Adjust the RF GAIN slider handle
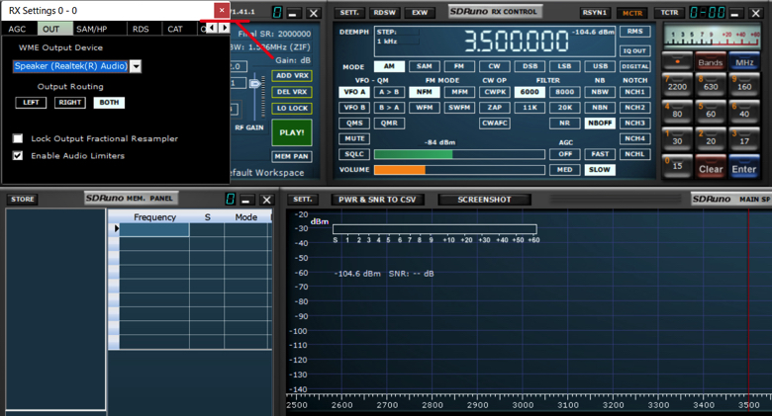 (x=255, y=84)
